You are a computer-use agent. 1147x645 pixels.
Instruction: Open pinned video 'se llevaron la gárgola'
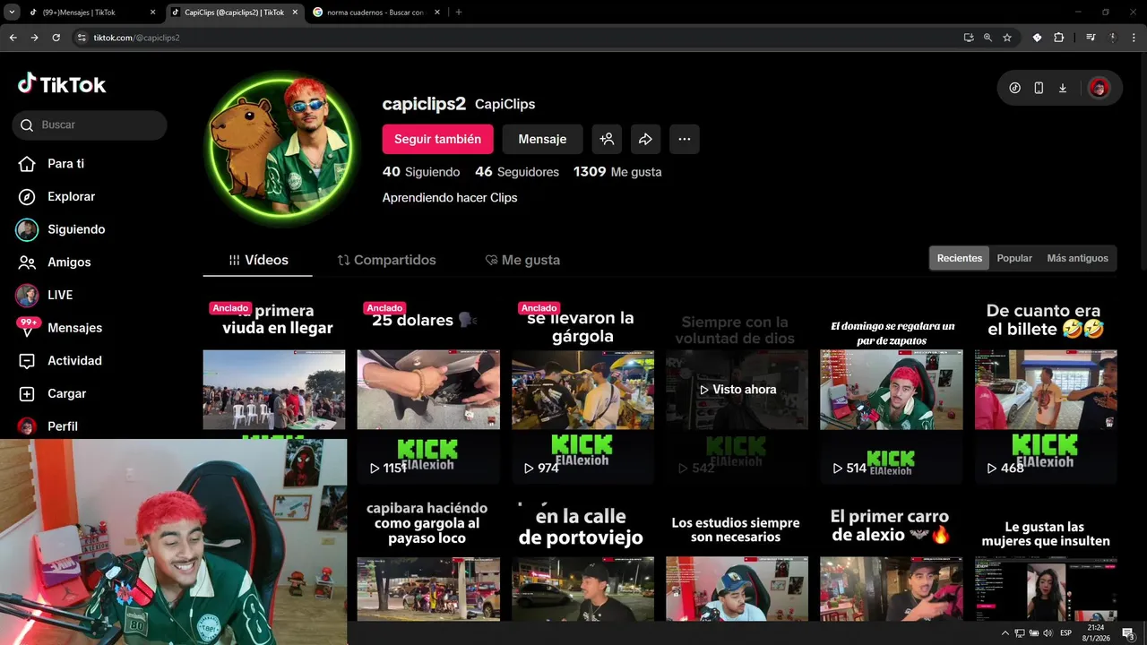(582, 390)
